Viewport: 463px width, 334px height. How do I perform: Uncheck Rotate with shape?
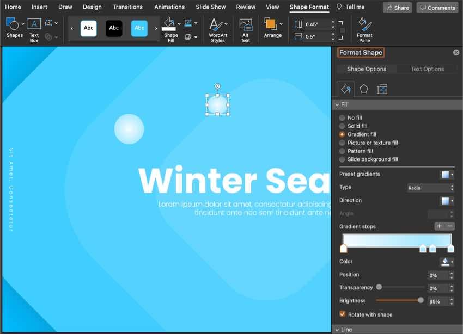pyautogui.click(x=343, y=314)
